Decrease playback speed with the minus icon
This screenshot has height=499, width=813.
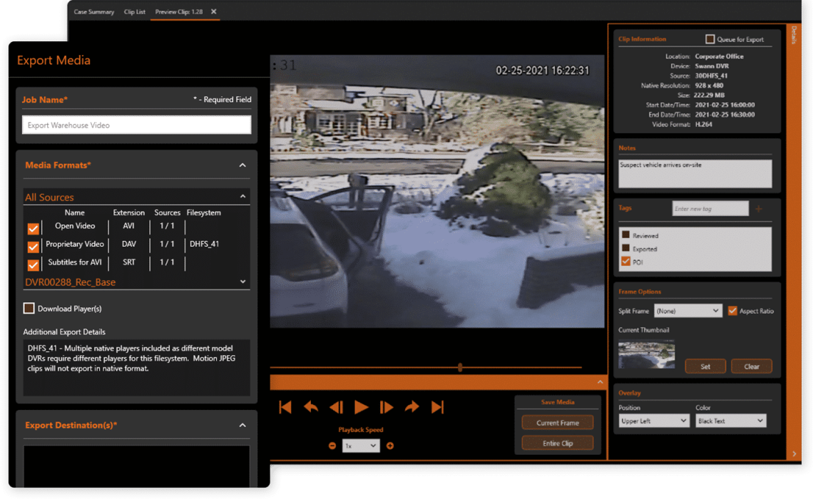pyautogui.click(x=332, y=445)
